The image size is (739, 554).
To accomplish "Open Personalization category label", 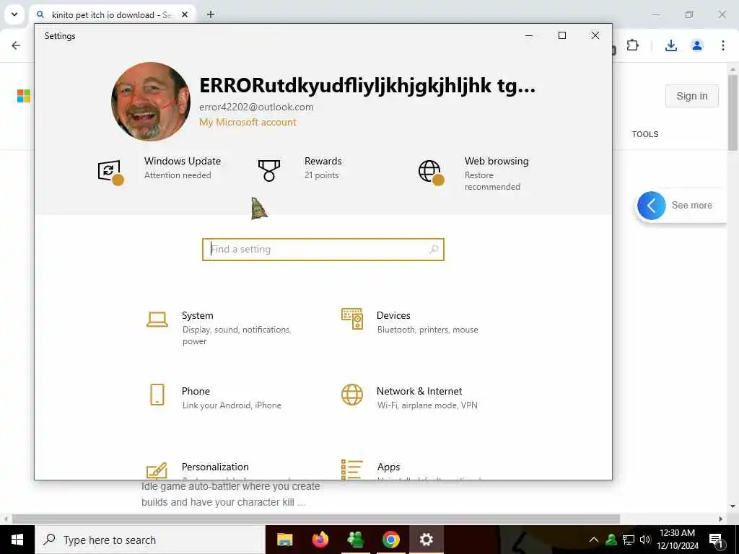I will pyautogui.click(x=215, y=467).
